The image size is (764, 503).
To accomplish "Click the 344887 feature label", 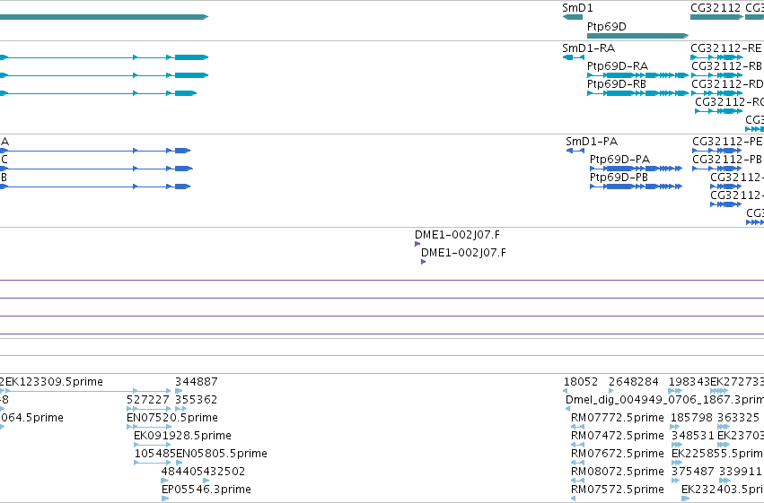I will tap(197, 382).
